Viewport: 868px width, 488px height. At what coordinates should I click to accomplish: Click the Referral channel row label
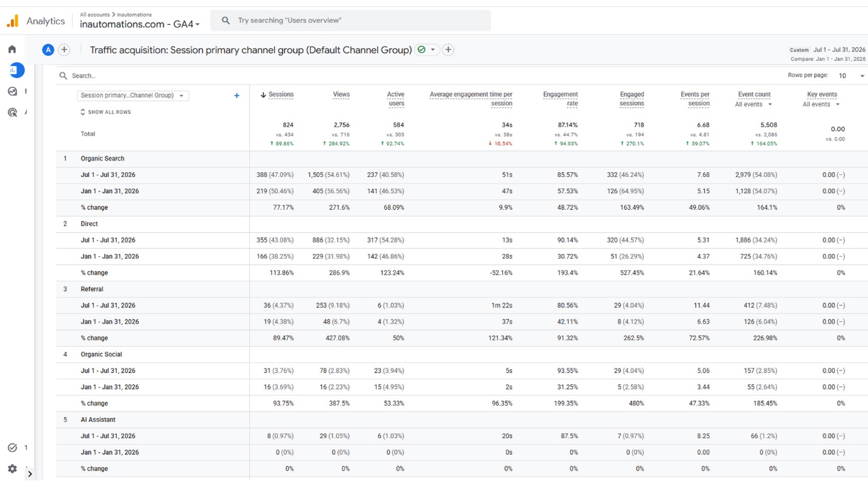point(92,290)
